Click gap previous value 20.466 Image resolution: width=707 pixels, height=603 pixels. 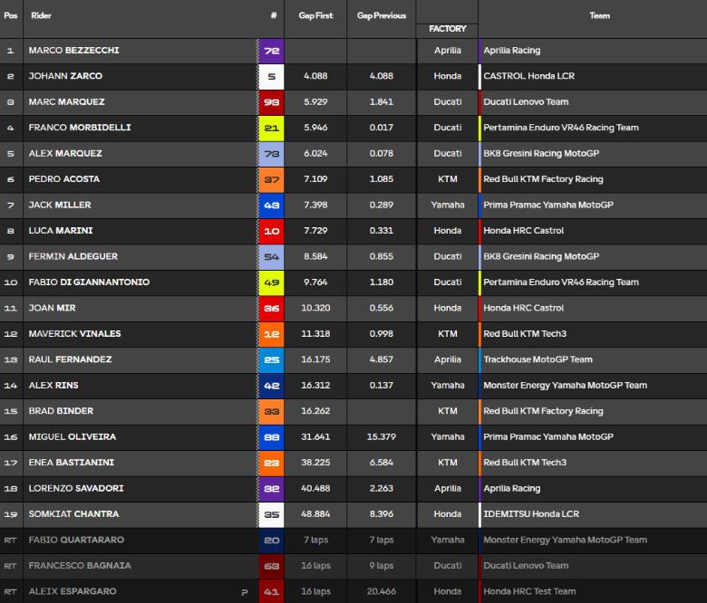click(x=382, y=591)
